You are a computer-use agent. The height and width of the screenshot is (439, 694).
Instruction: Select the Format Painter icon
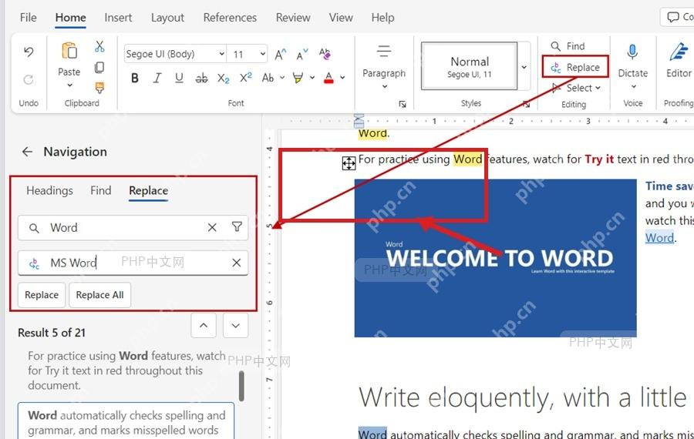[99, 88]
